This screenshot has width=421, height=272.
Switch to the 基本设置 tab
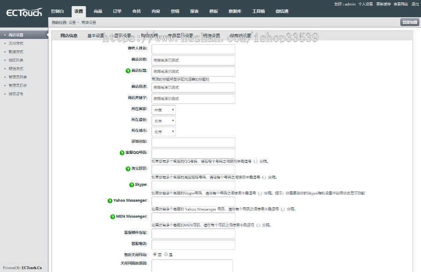(95, 36)
